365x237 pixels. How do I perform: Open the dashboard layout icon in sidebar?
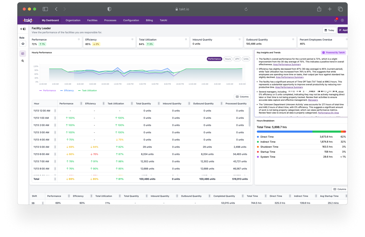coord(23,53)
